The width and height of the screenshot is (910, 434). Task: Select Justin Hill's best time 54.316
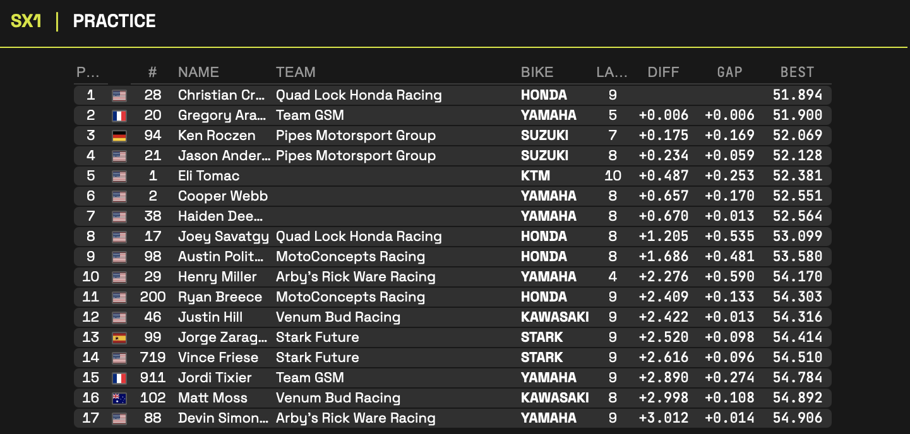[x=798, y=317]
